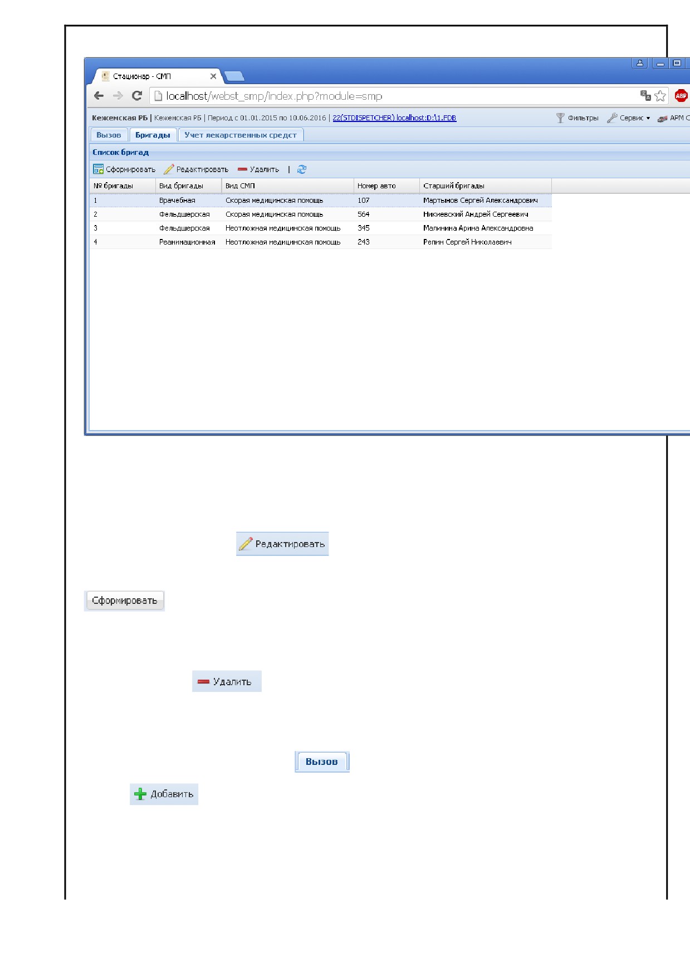Sort by Вид бригады column header
The image size is (690, 976).
(188, 186)
